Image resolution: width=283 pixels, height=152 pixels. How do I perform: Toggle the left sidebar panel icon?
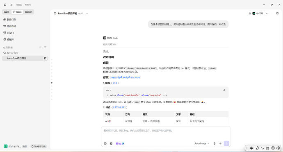click(5, 5)
